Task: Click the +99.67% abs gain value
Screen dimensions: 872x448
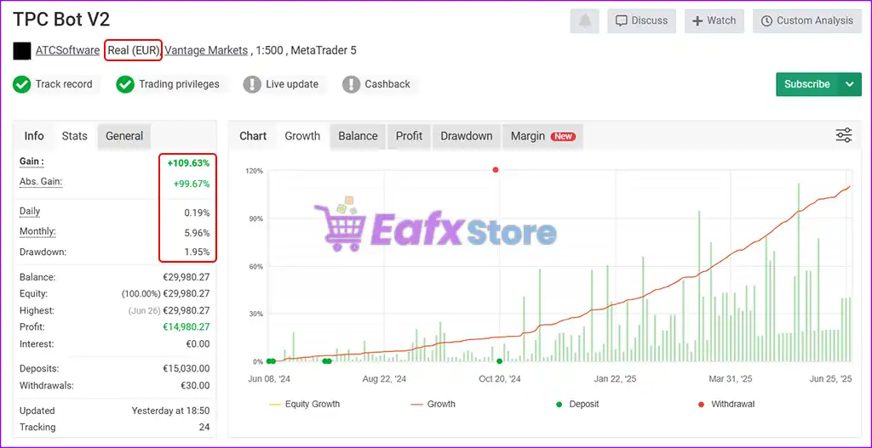Action: click(192, 184)
